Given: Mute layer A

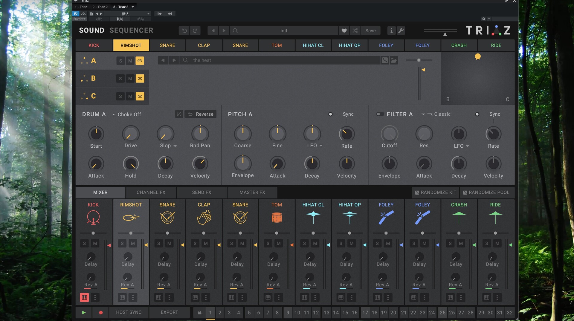Looking at the screenshot, I should [130, 61].
